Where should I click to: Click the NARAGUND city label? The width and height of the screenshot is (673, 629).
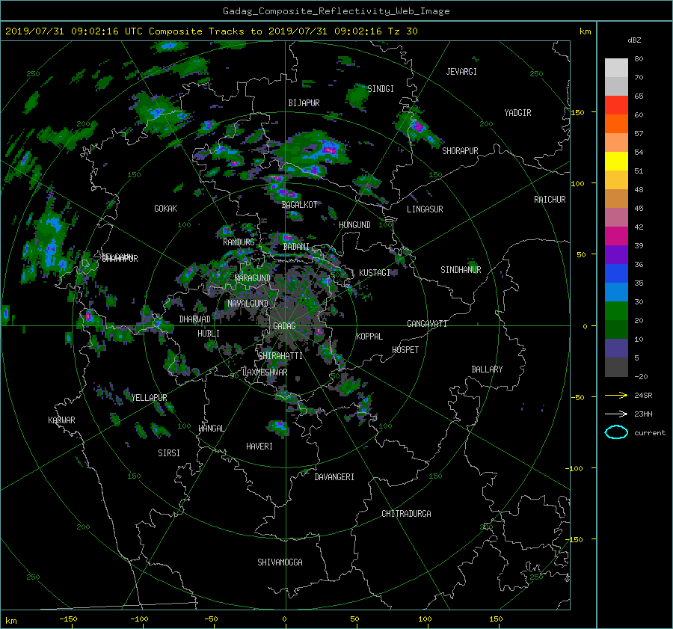253,278
